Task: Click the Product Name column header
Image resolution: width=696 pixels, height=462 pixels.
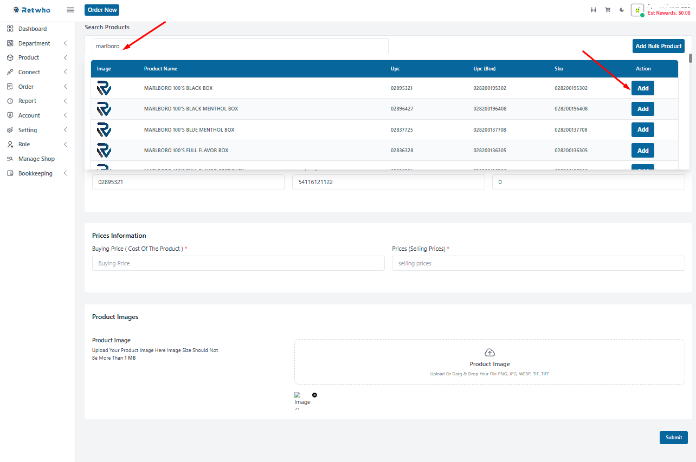Action: (x=160, y=69)
